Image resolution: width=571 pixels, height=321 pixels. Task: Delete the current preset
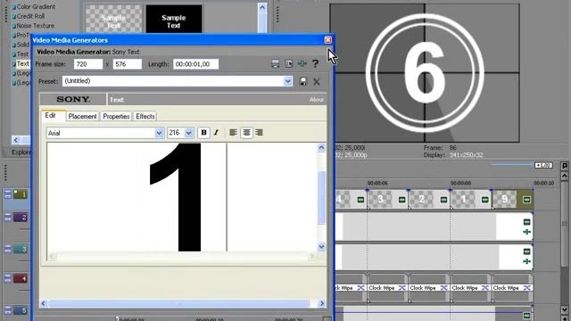(317, 81)
